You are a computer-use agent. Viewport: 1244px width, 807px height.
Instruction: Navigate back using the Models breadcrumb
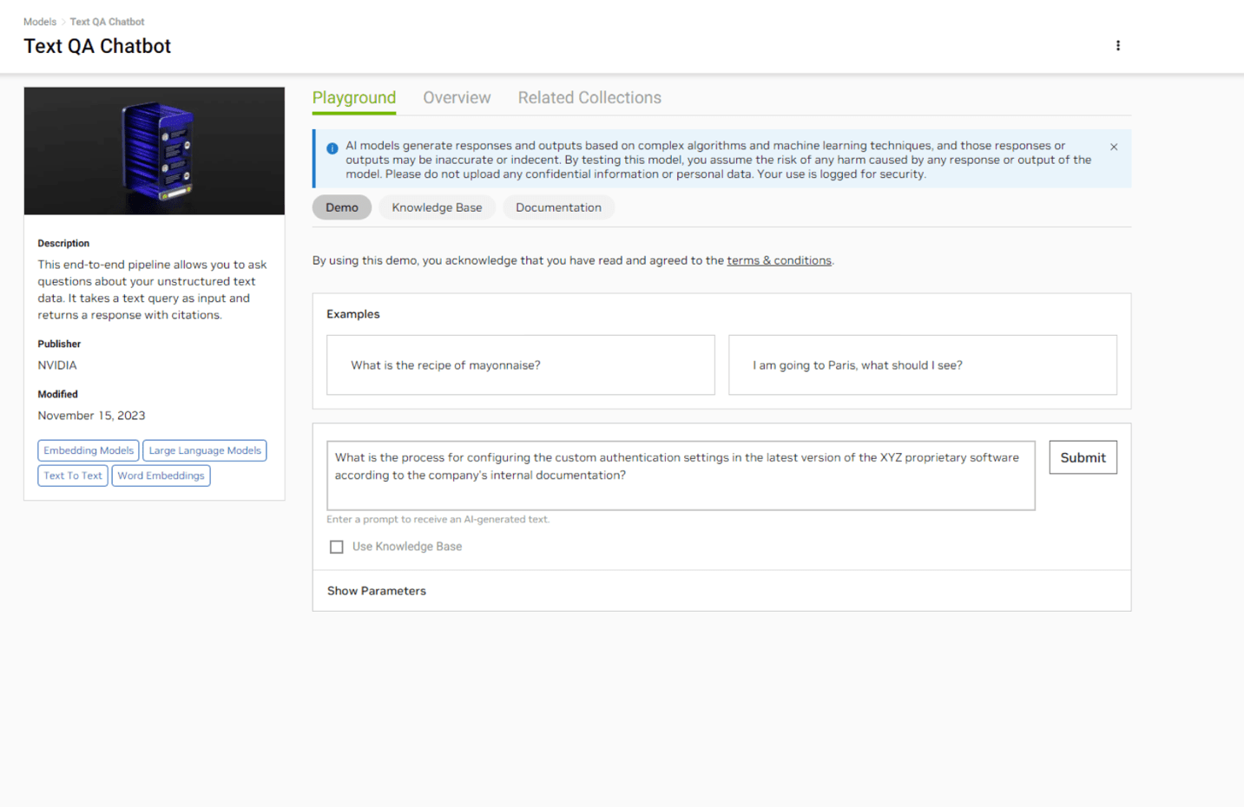40,21
